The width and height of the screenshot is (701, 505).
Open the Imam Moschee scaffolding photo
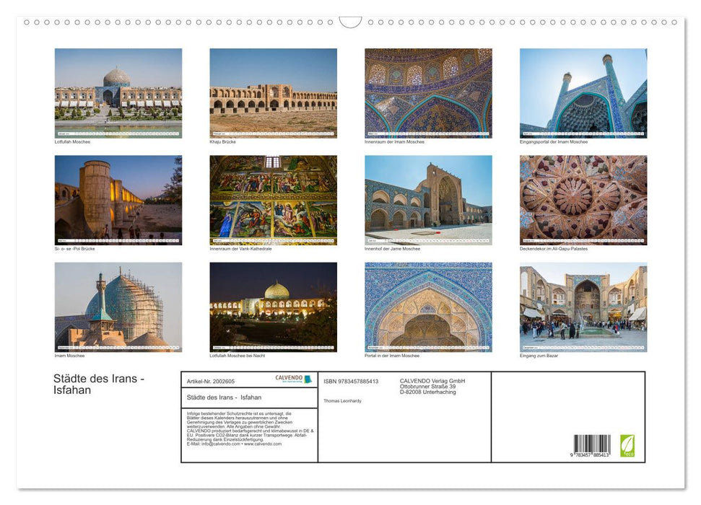[x=118, y=307]
